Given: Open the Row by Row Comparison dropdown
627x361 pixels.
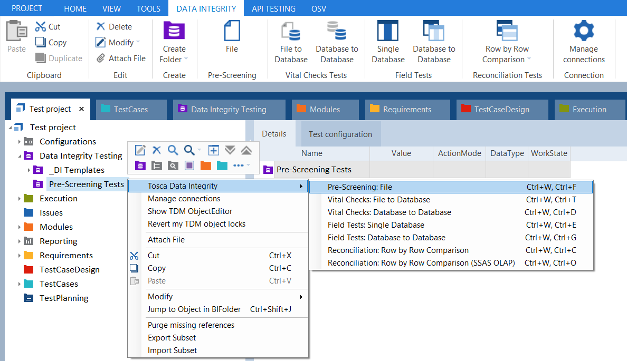Looking at the screenshot, I should tap(507, 60).
